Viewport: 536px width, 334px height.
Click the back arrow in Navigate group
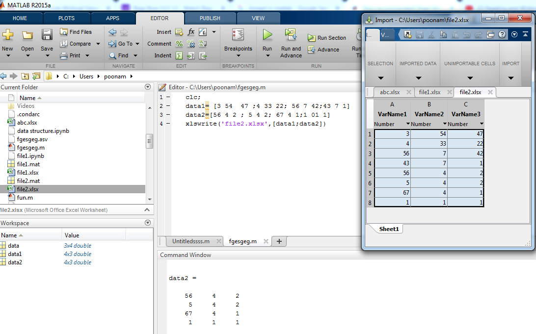(112, 32)
